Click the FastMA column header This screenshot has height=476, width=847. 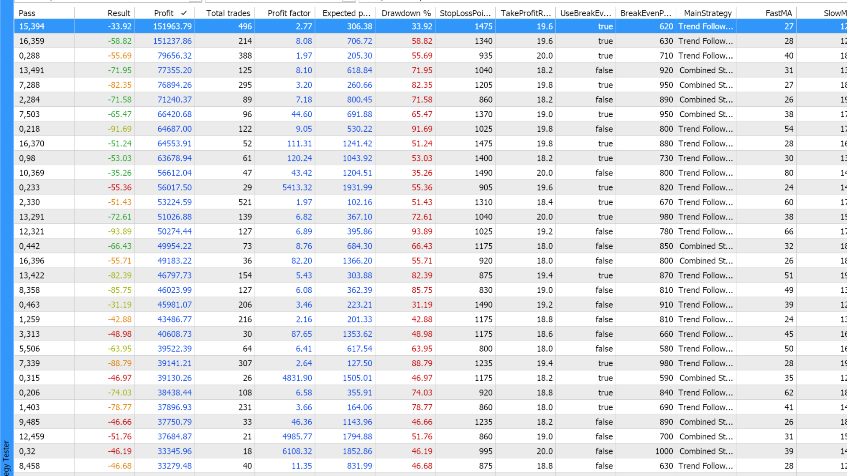coord(778,13)
